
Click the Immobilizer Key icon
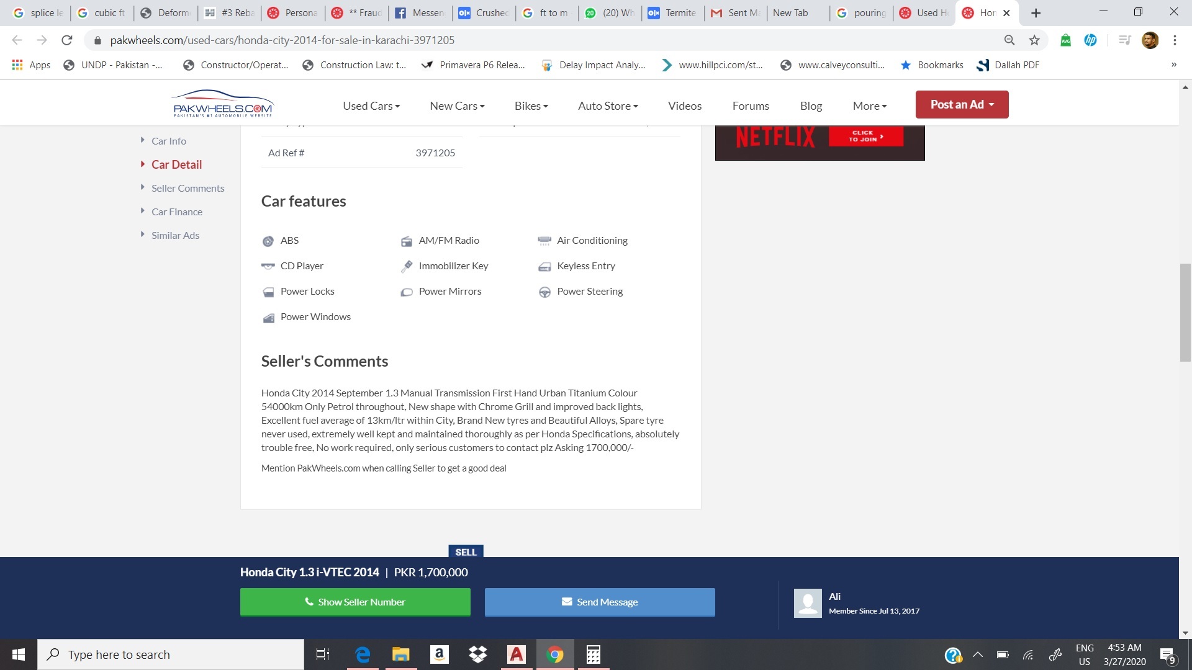point(406,266)
